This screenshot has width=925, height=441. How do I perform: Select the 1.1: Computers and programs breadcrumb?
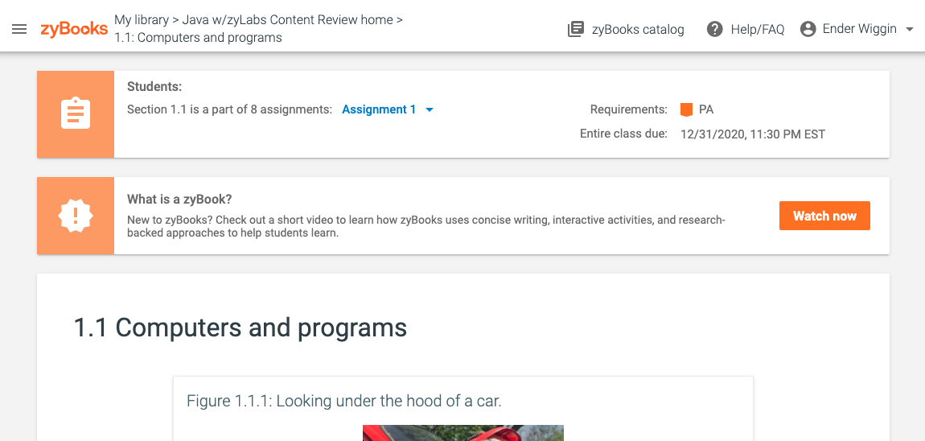pos(198,38)
